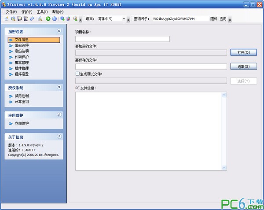Click the 打开(O) button
The image size is (264, 210).
coord(244,52)
